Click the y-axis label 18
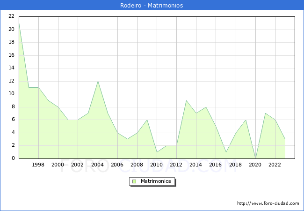Screen dimensions: 304x211 12,42
